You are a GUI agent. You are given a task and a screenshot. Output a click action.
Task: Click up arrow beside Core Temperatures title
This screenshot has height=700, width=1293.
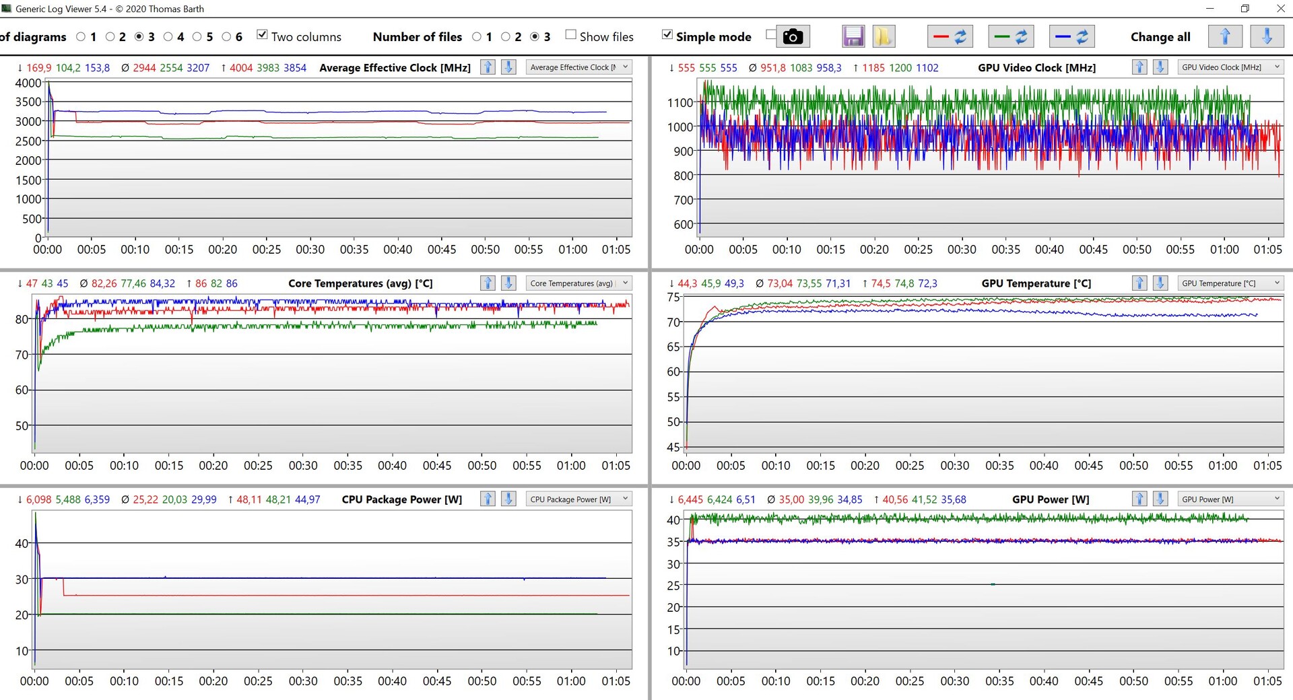pos(488,283)
